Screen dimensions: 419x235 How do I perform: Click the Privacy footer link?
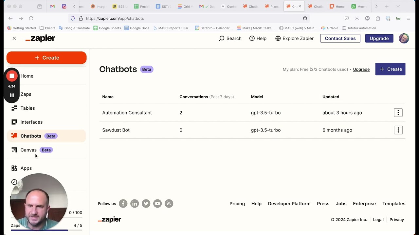[x=397, y=220]
